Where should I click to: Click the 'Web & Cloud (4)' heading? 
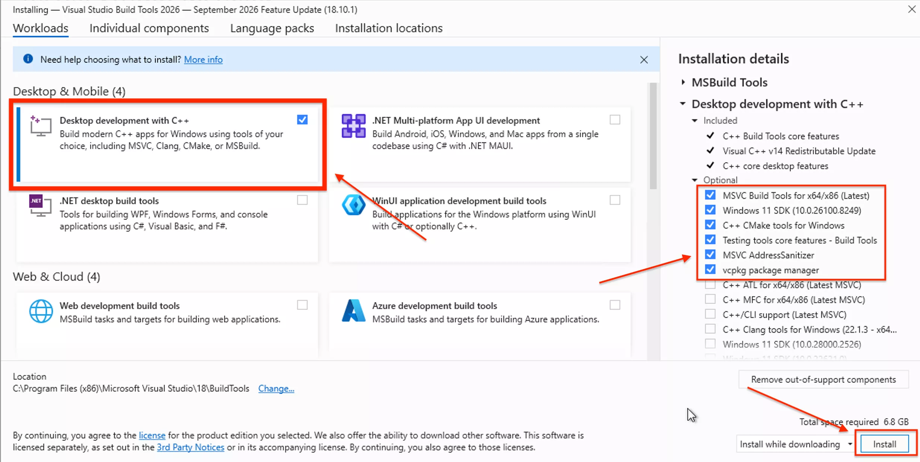(57, 277)
